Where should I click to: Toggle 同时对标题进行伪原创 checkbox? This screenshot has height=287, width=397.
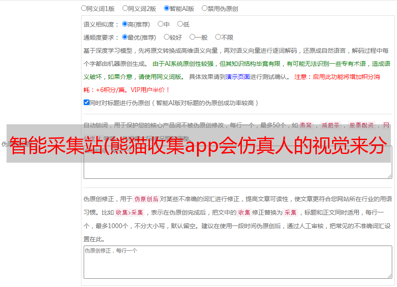tap(86, 102)
